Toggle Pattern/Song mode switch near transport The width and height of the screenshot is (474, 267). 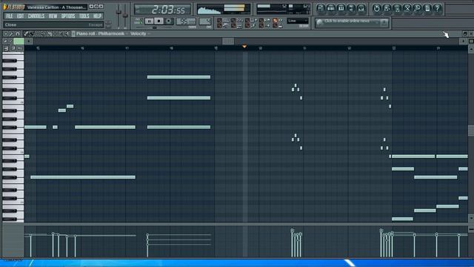pos(138,22)
